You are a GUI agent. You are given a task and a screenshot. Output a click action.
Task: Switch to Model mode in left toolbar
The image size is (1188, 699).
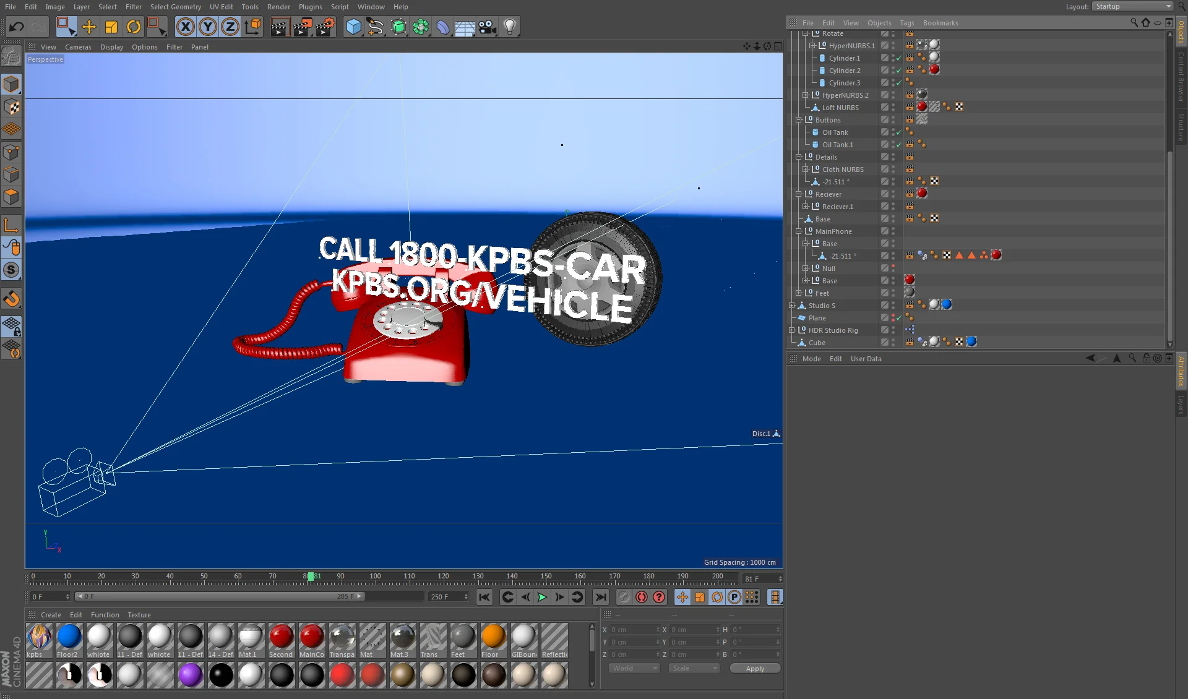coord(11,84)
